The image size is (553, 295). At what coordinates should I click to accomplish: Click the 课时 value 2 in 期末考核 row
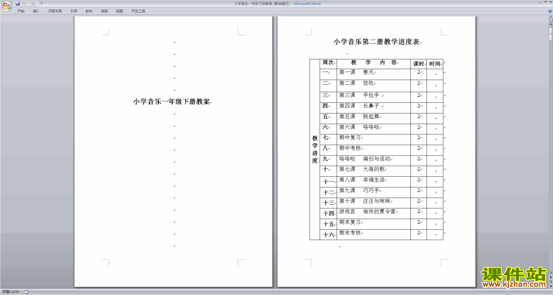pos(419,235)
